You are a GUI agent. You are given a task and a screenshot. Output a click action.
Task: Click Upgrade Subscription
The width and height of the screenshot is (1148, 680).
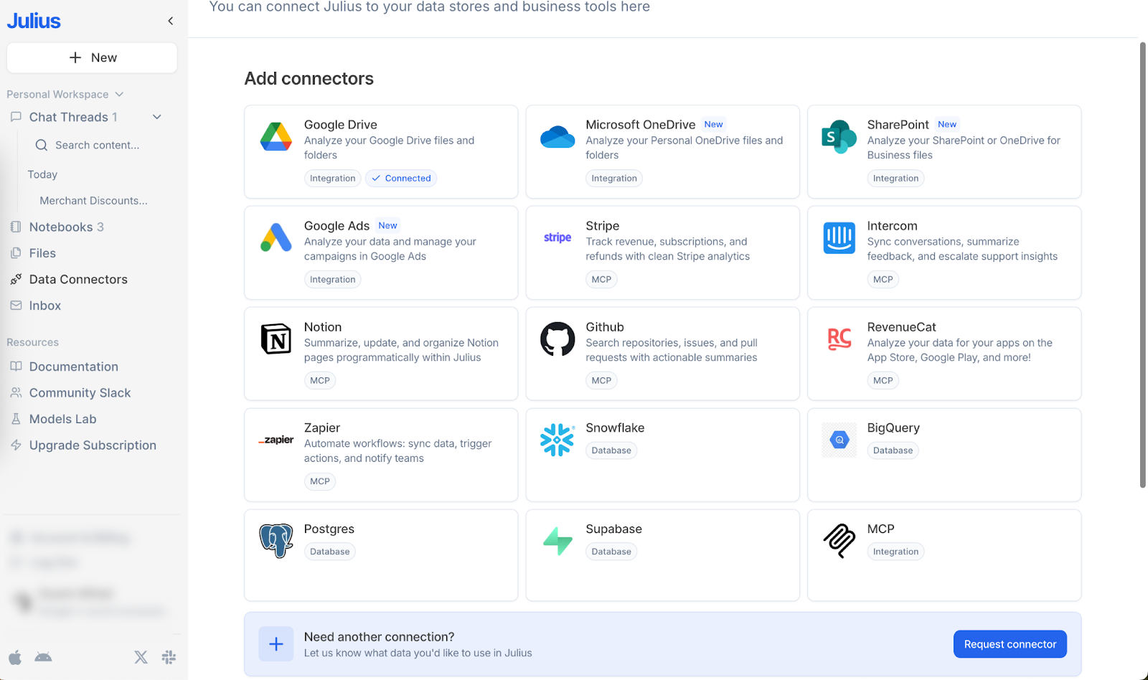93,445
